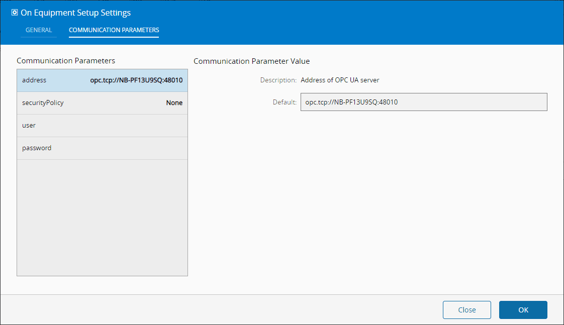Open the COMMUNICATION PARAMETERS tab
The image size is (564, 325).
point(114,30)
